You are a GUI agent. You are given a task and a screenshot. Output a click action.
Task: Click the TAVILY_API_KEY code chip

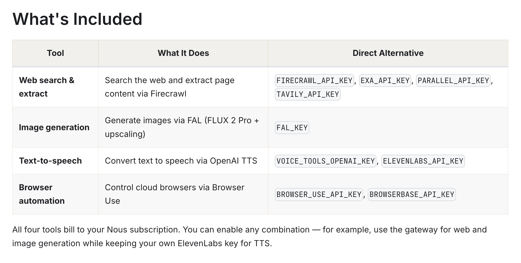[308, 94]
